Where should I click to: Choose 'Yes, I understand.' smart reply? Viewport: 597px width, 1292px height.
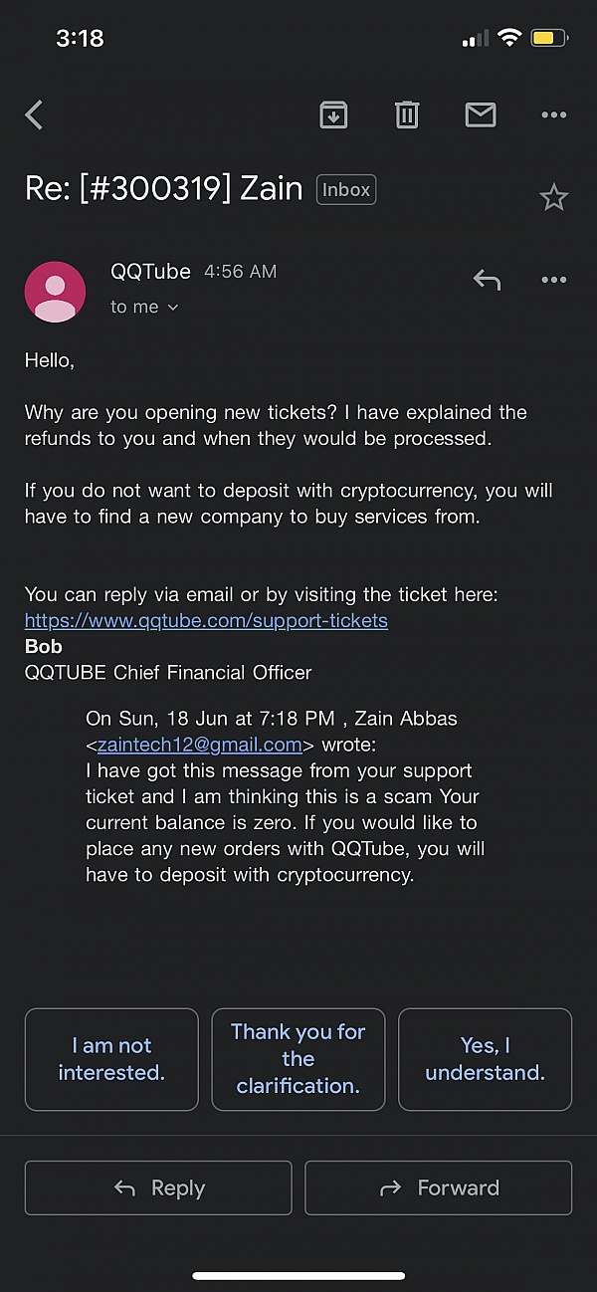tap(485, 1059)
